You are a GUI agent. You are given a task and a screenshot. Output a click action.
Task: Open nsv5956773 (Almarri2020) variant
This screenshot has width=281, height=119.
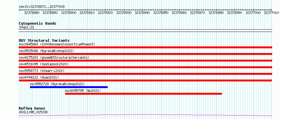pyautogui.click(x=42, y=71)
